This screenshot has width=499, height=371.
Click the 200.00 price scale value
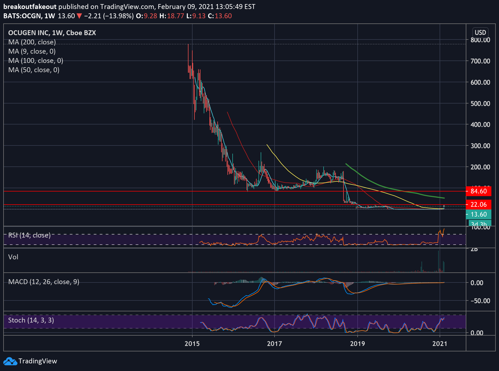(480, 167)
